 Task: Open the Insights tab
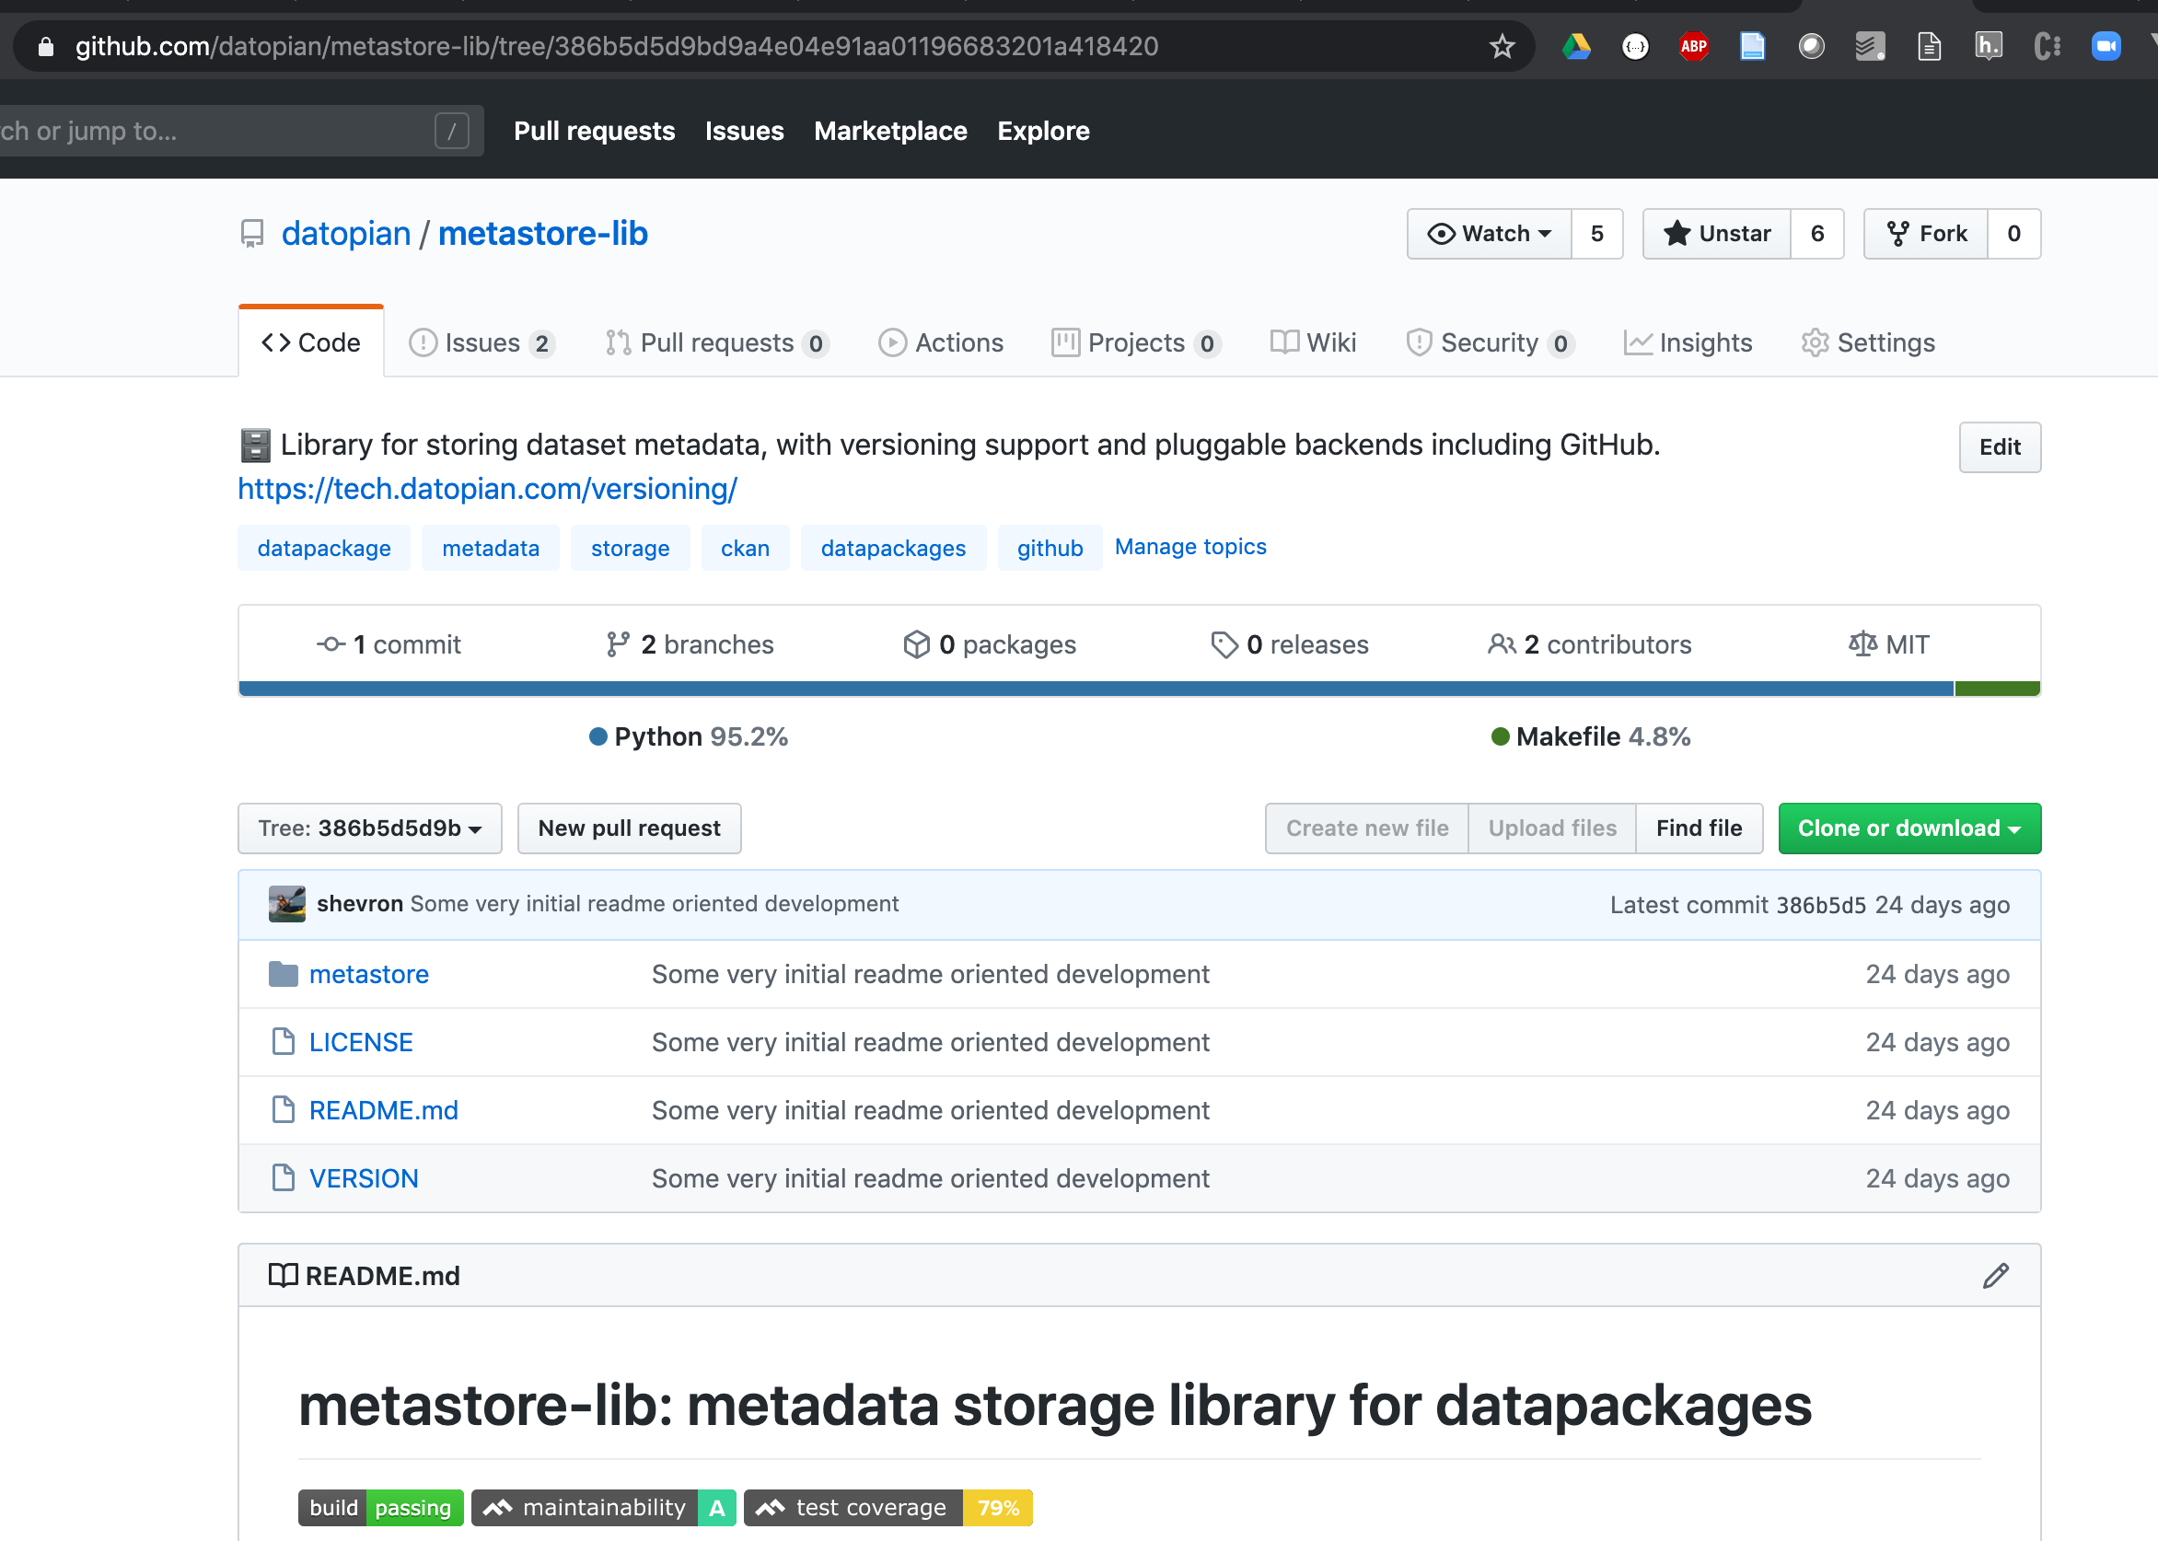tap(1688, 342)
